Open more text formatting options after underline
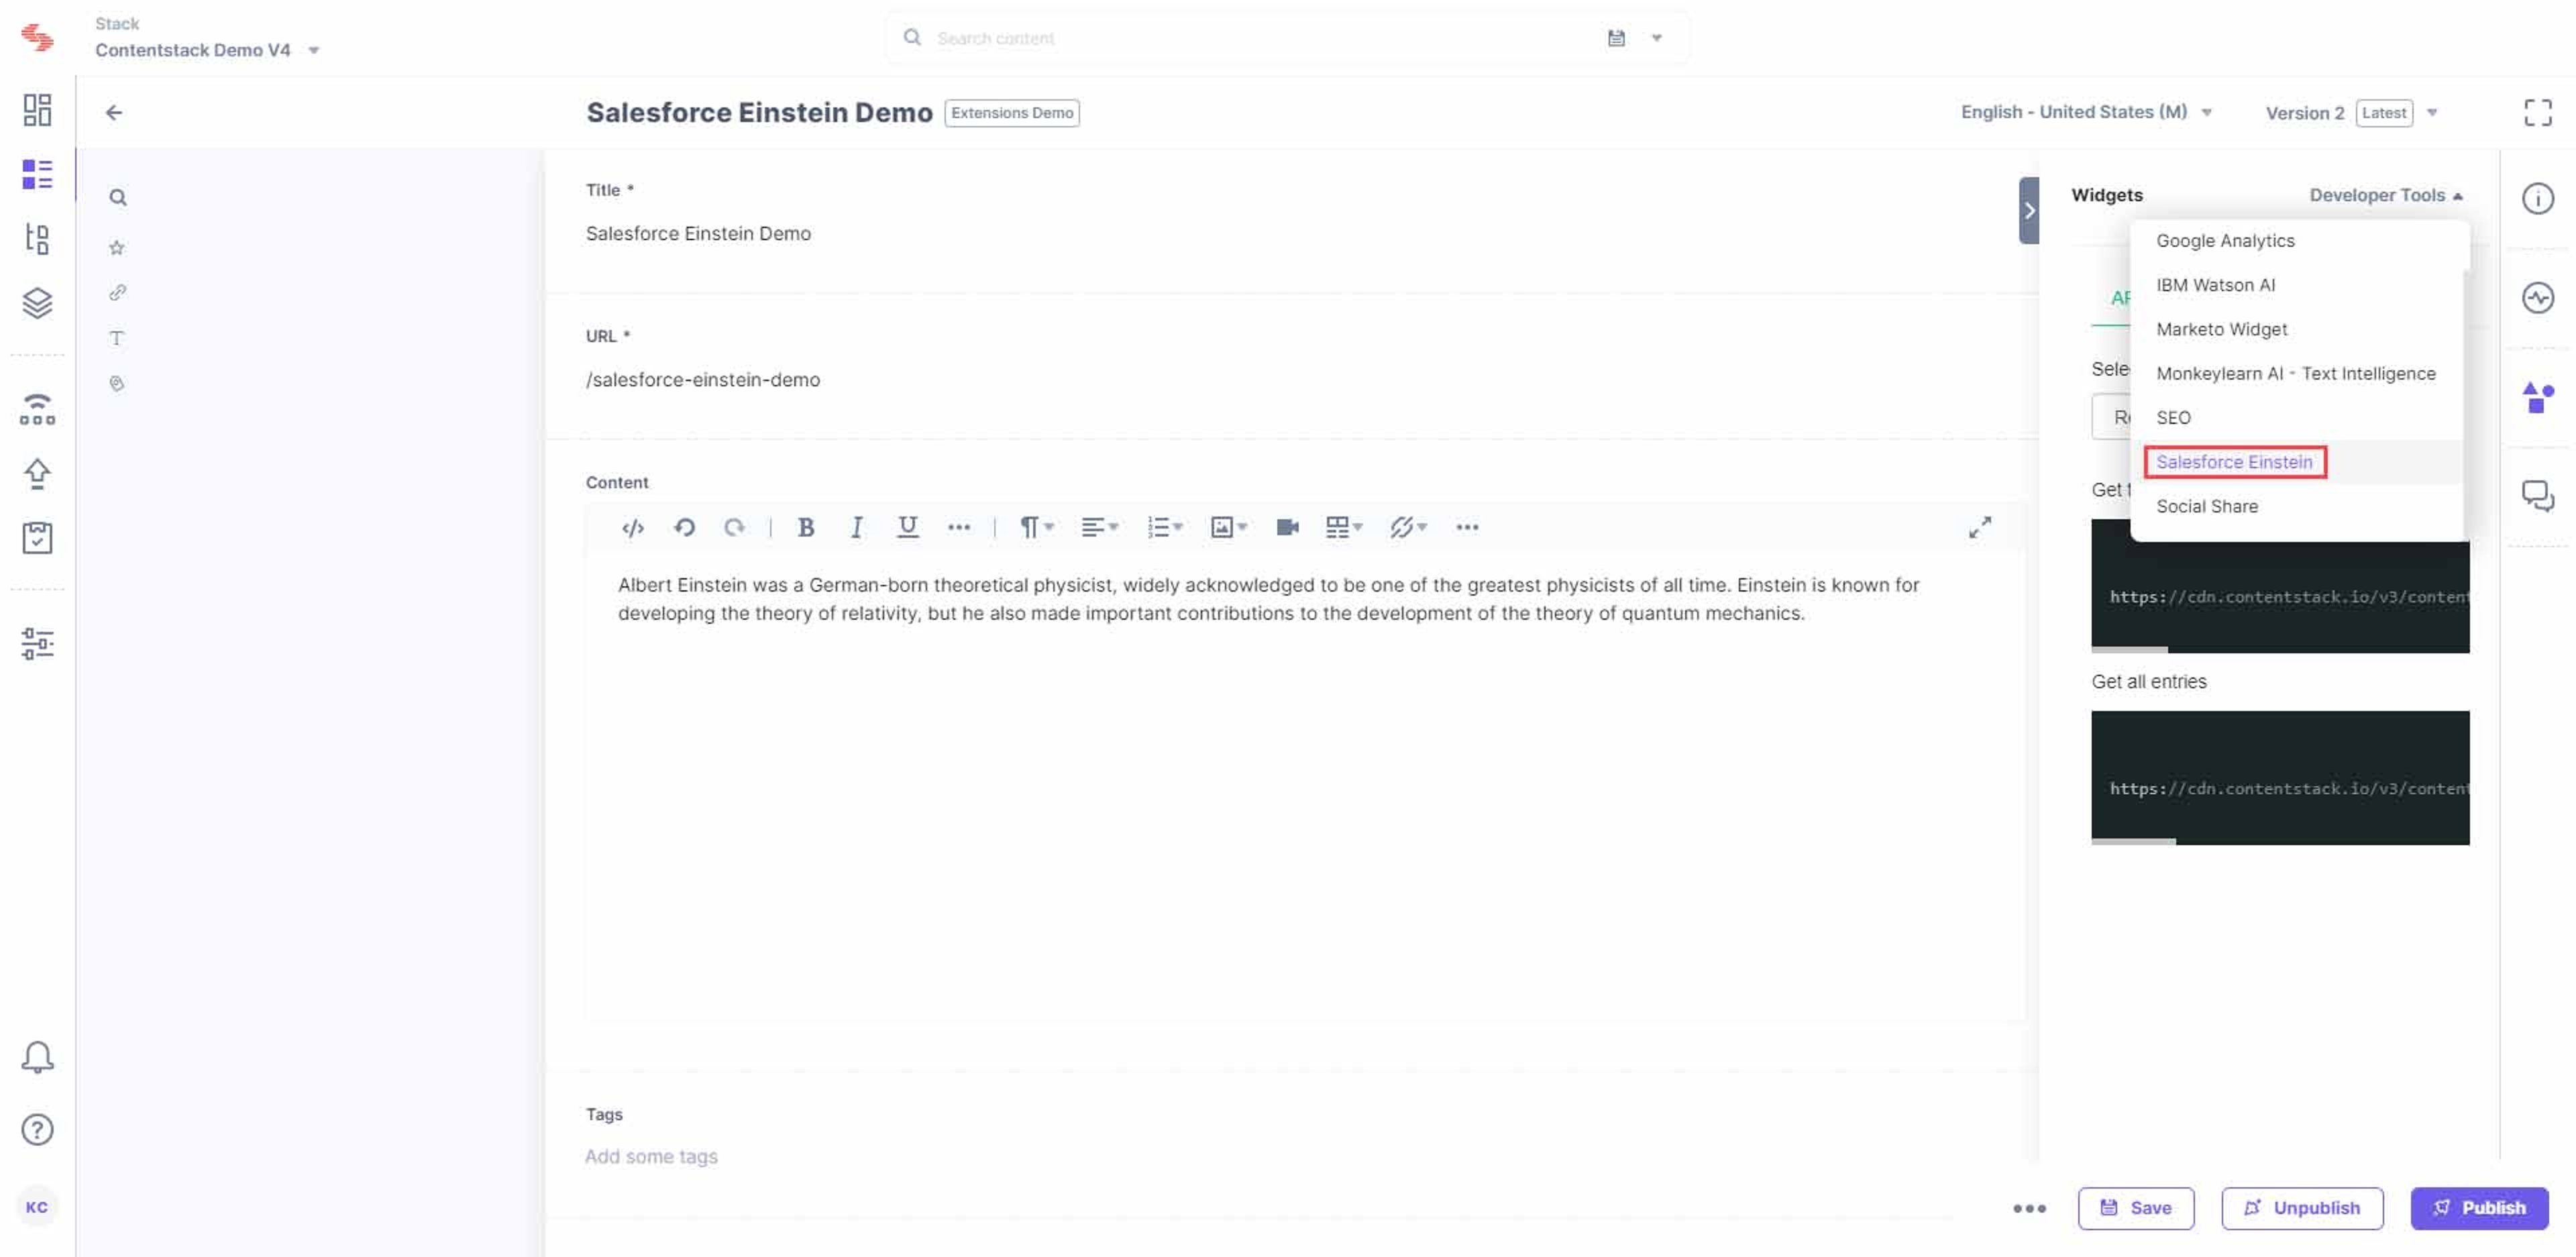This screenshot has width=2576, height=1257. pos(959,527)
